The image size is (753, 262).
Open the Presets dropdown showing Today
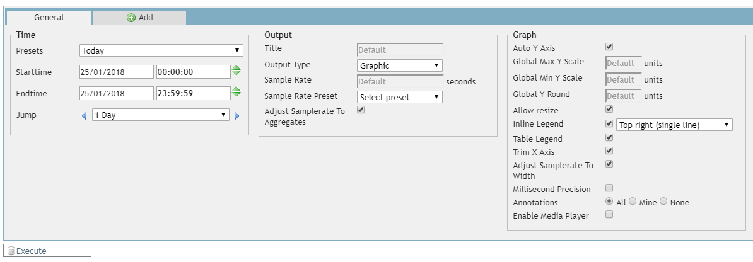(161, 50)
